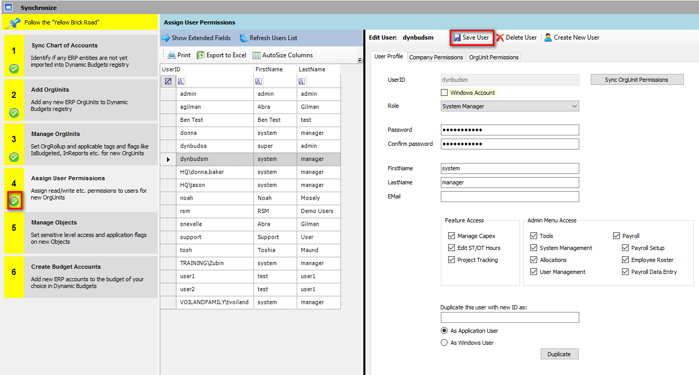The height and width of the screenshot is (375, 699).
Task: Click the UserID column filter operator icon
Action: (181, 81)
